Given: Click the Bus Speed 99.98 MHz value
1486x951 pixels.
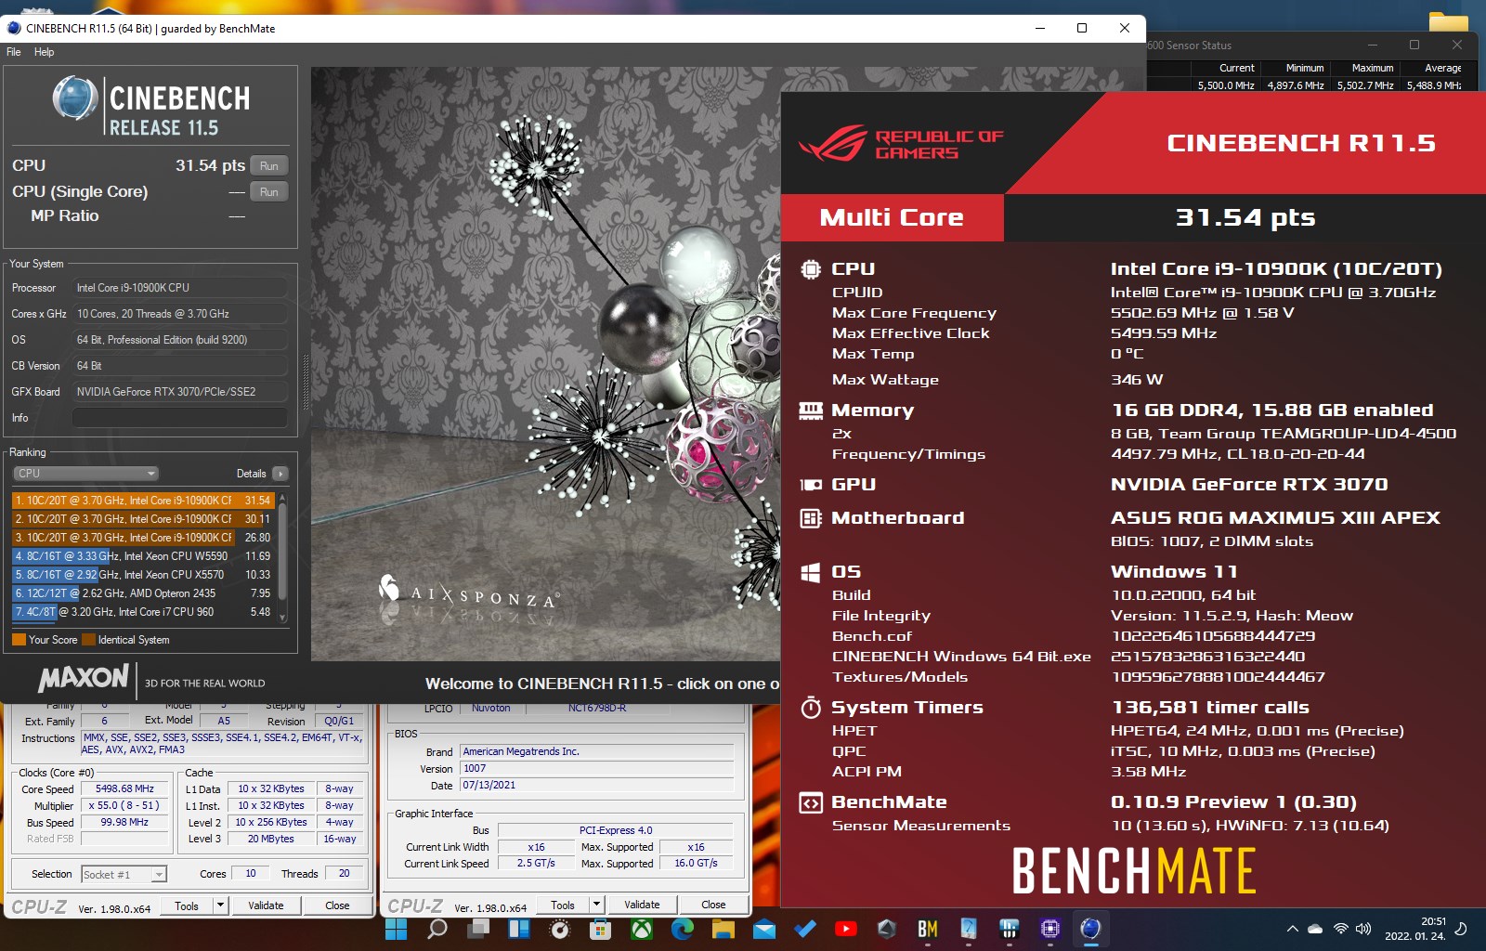Looking at the screenshot, I should point(124,822).
